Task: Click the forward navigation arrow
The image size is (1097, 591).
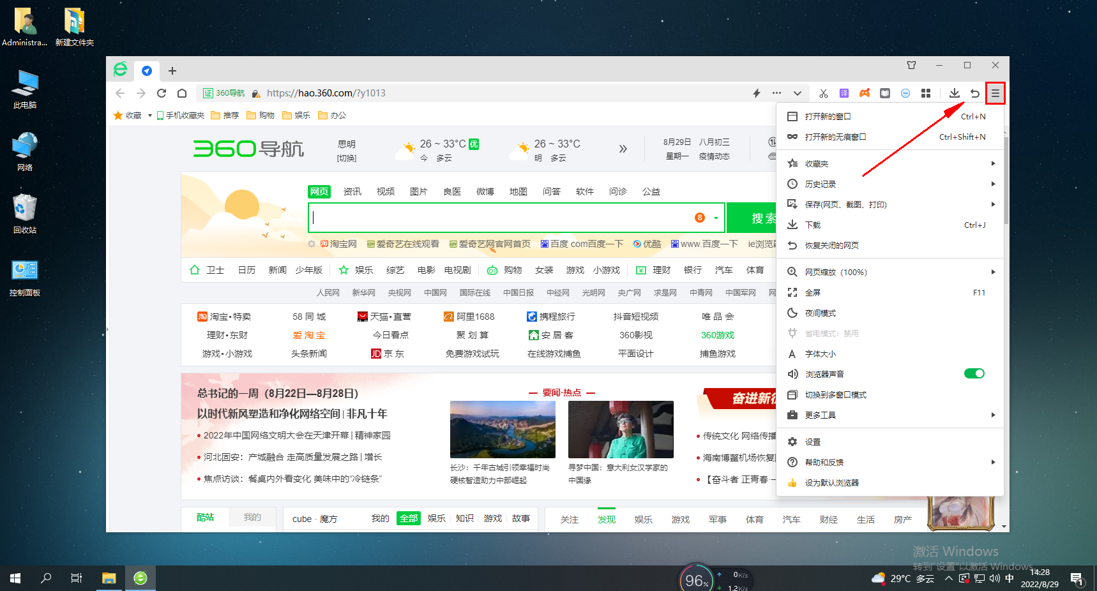Action: (141, 93)
